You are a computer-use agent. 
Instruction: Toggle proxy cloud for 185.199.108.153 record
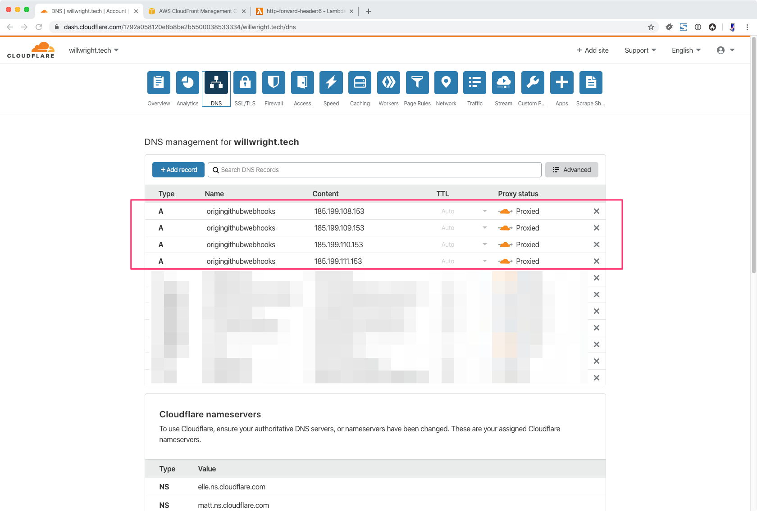pyautogui.click(x=506, y=211)
